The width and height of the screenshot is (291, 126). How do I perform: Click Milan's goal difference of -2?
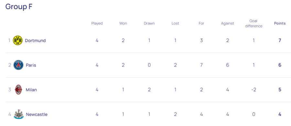[254, 90]
